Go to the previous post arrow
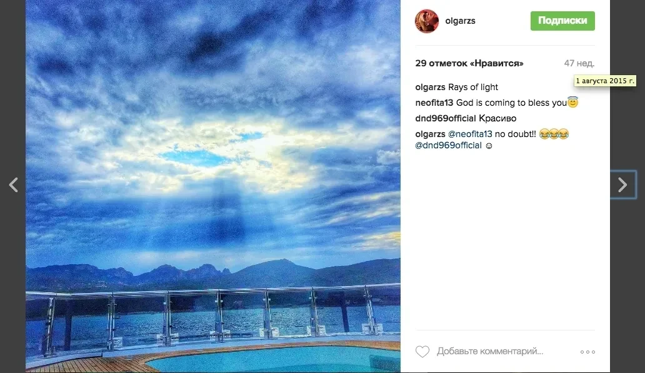645x373 pixels. [13, 185]
